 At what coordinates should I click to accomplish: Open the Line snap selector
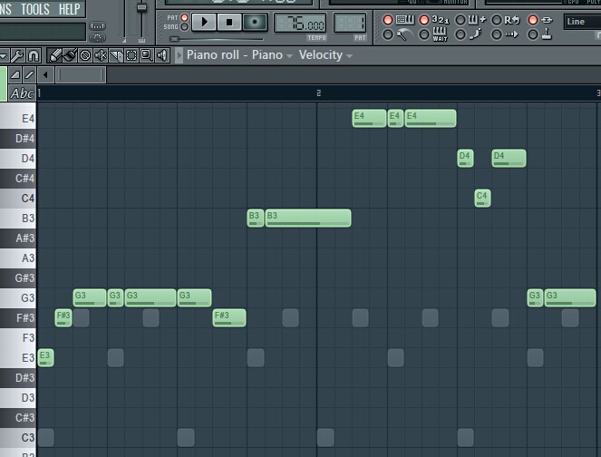point(582,22)
